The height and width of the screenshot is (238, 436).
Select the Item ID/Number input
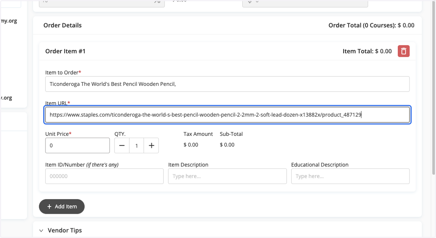104,176
